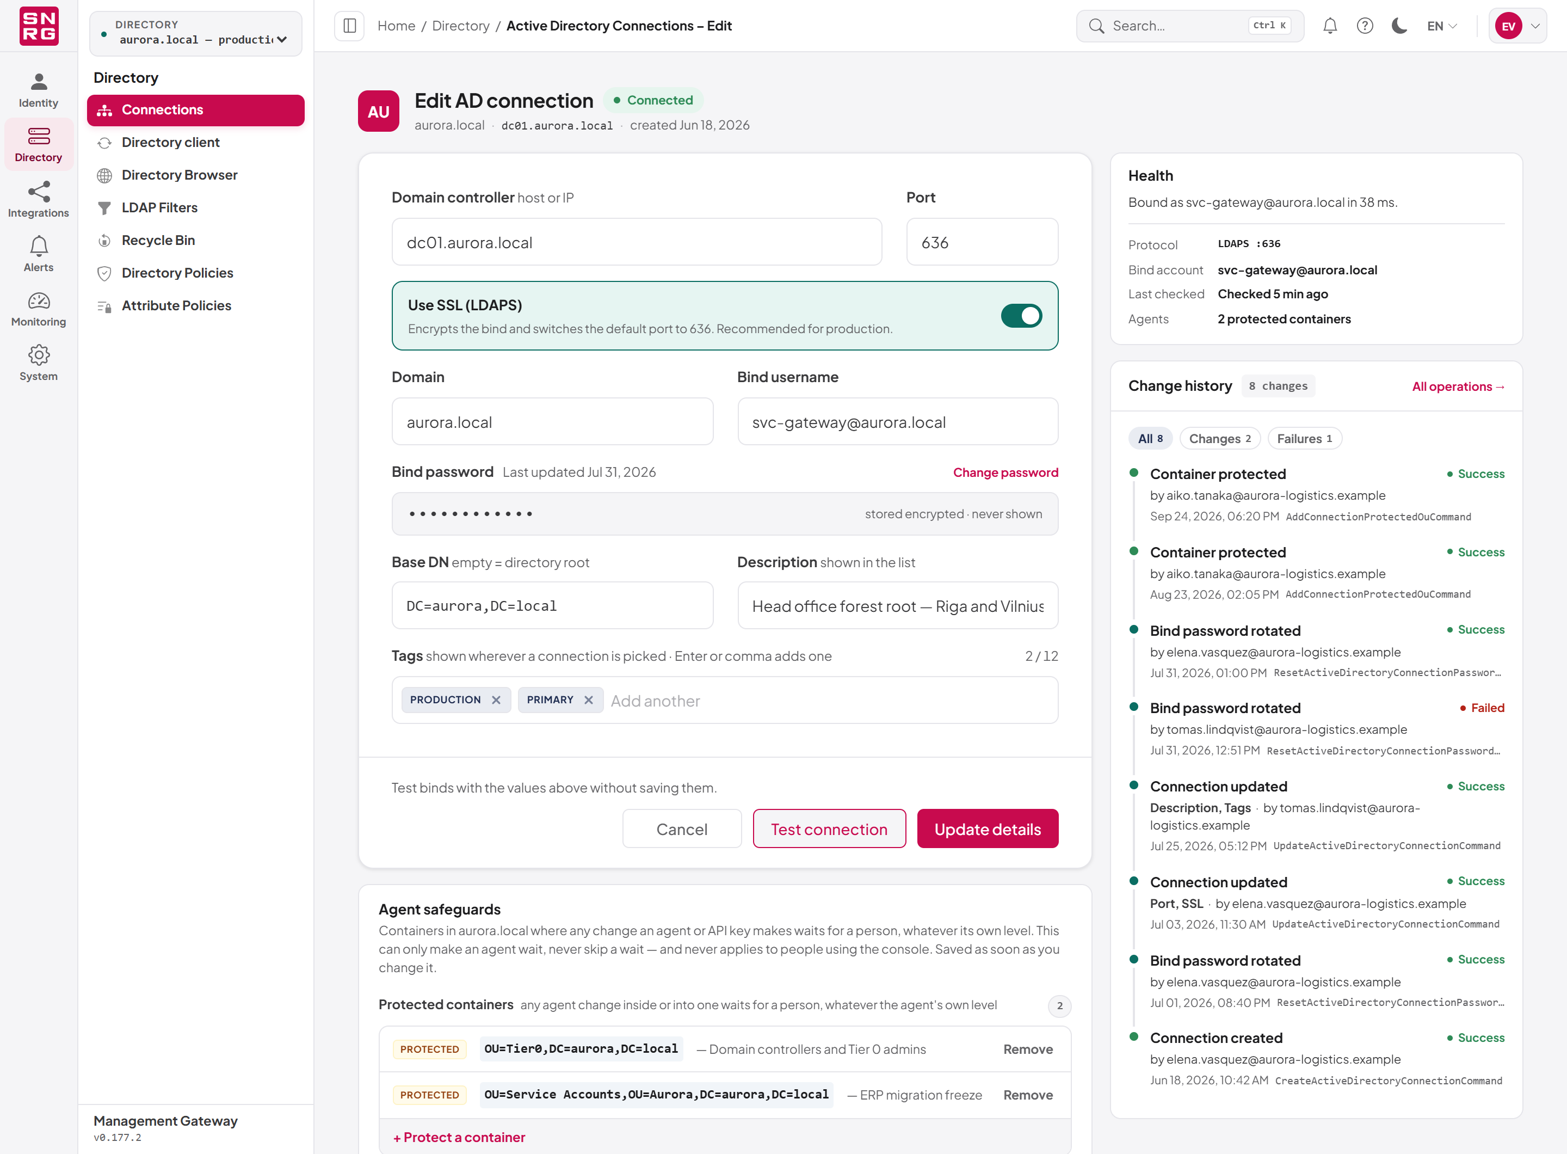This screenshot has width=1567, height=1154.
Task: Open the notifications bell icon
Action: [1330, 26]
